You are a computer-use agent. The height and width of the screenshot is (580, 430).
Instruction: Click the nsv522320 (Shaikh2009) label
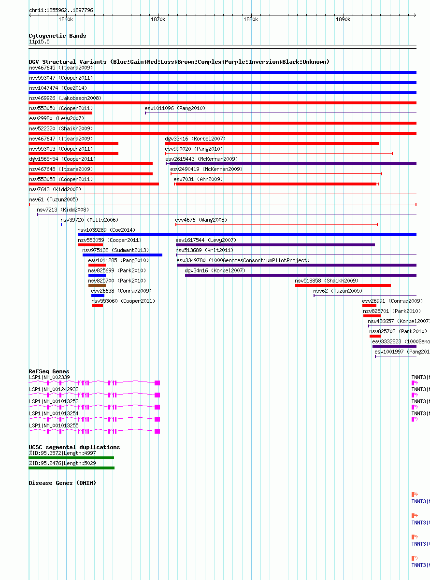click(x=60, y=128)
